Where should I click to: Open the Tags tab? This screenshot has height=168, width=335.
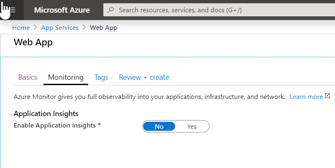coord(101,77)
